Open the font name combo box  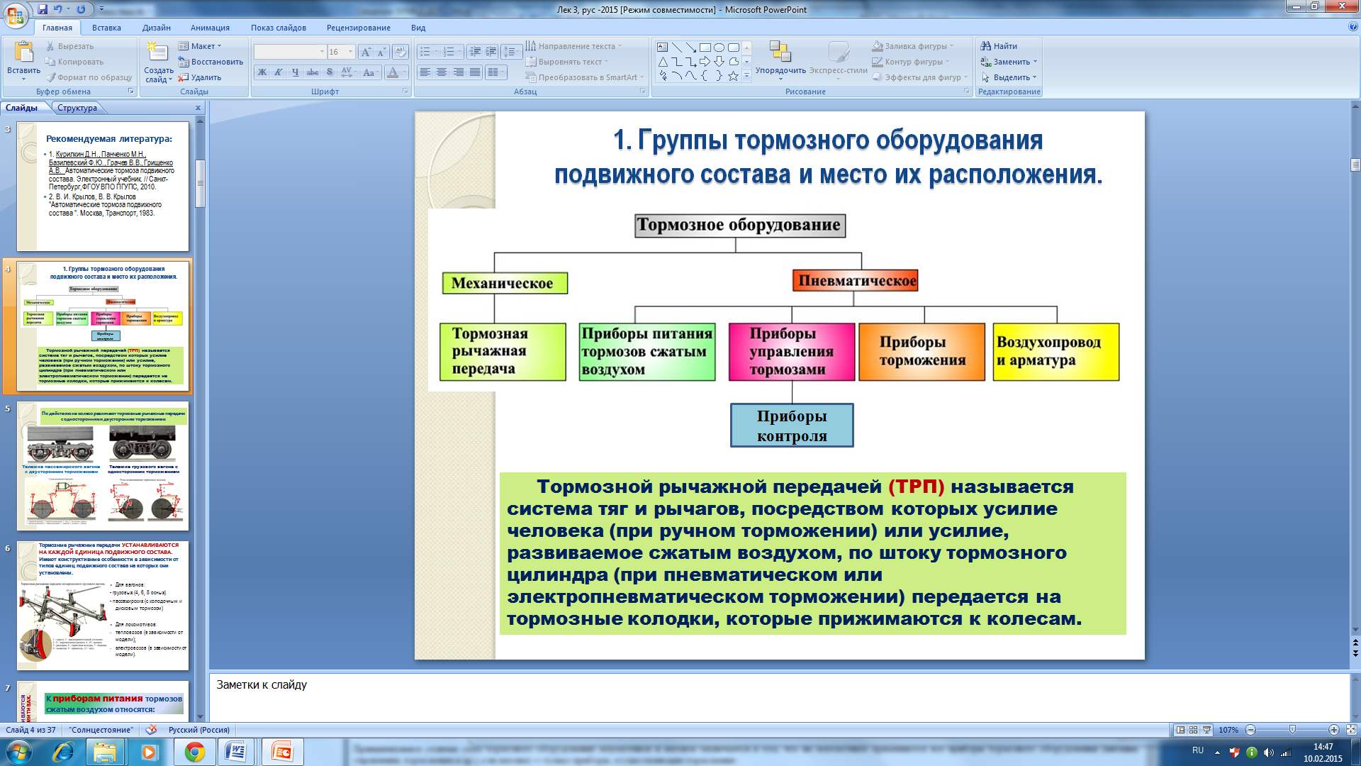coord(289,52)
